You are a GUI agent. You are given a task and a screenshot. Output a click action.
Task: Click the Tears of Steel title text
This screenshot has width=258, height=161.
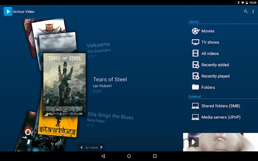coord(110,80)
